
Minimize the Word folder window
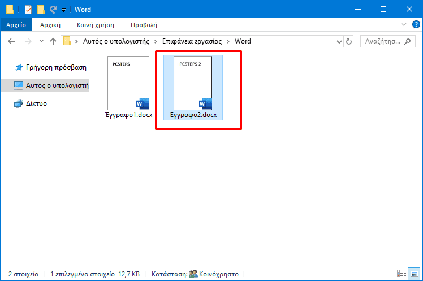coord(358,9)
